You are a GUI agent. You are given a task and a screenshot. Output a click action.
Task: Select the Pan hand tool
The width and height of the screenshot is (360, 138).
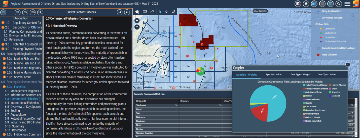click(x=137, y=12)
